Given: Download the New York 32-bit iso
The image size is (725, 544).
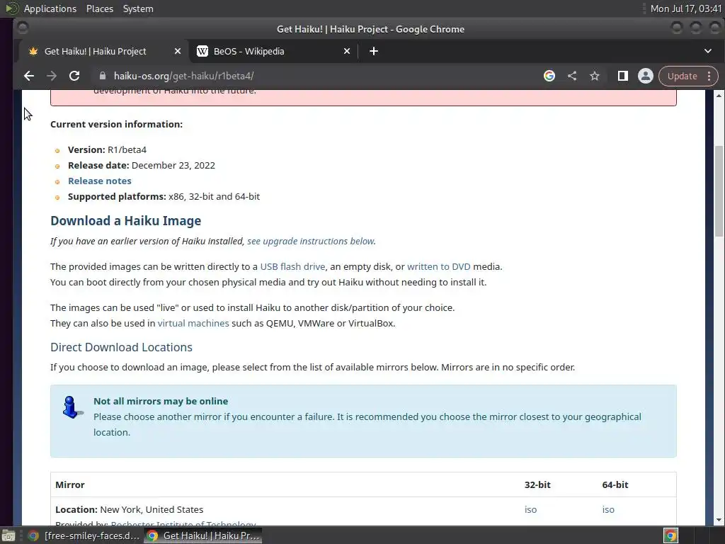Looking at the screenshot, I should click(x=530, y=509).
